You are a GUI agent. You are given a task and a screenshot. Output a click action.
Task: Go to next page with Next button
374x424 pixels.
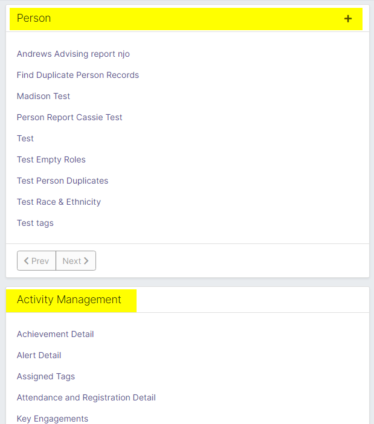click(x=76, y=261)
